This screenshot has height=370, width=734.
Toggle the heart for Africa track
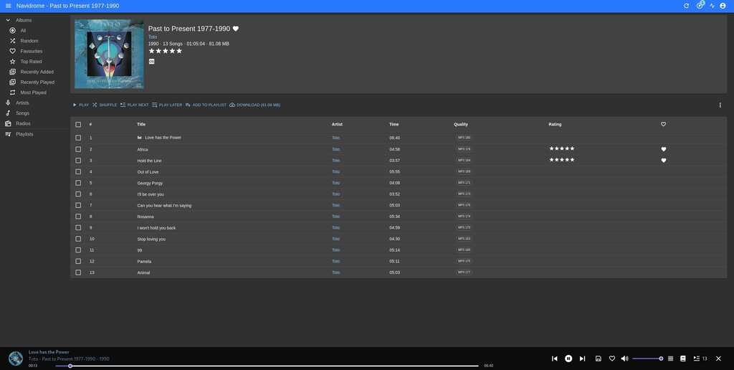point(664,149)
